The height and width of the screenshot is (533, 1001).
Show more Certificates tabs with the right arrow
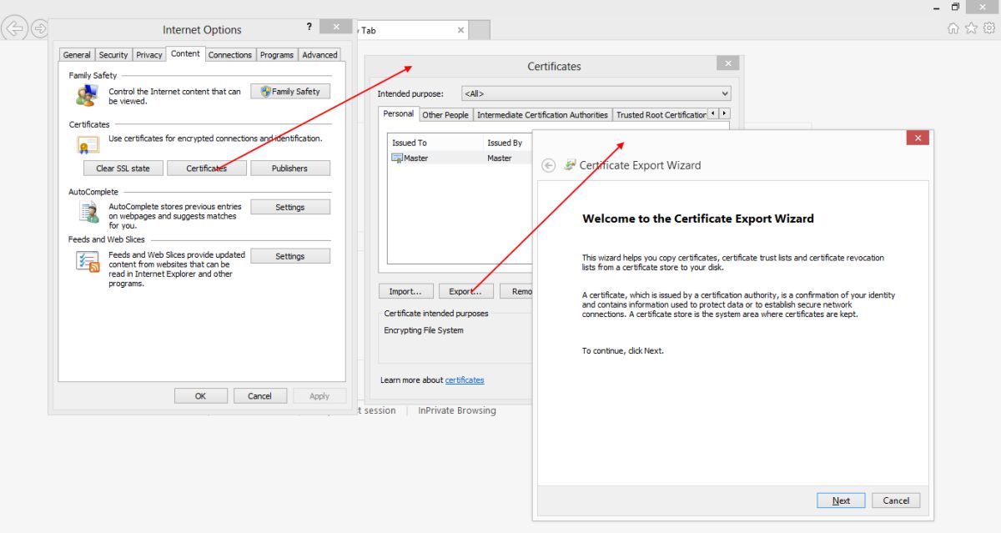point(724,113)
